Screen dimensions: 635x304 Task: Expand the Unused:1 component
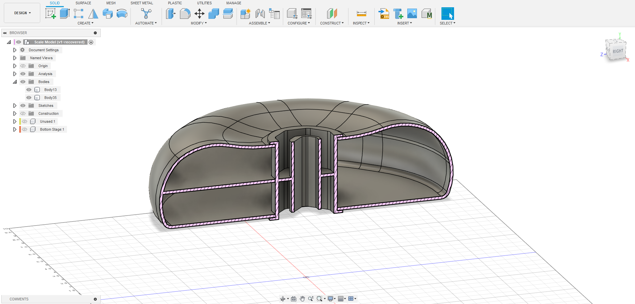click(15, 121)
